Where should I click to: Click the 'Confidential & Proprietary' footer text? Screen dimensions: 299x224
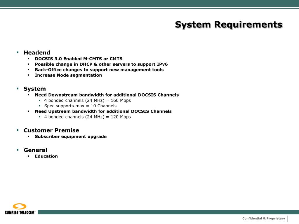click(x=264, y=218)
